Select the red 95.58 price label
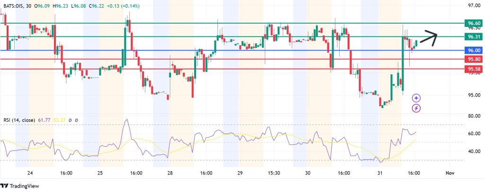The image size is (485, 192). (x=474, y=69)
